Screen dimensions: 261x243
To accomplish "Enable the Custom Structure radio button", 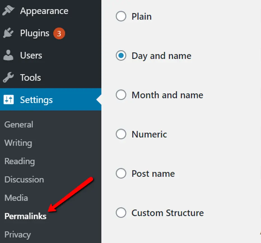I will pyautogui.click(x=121, y=213).
